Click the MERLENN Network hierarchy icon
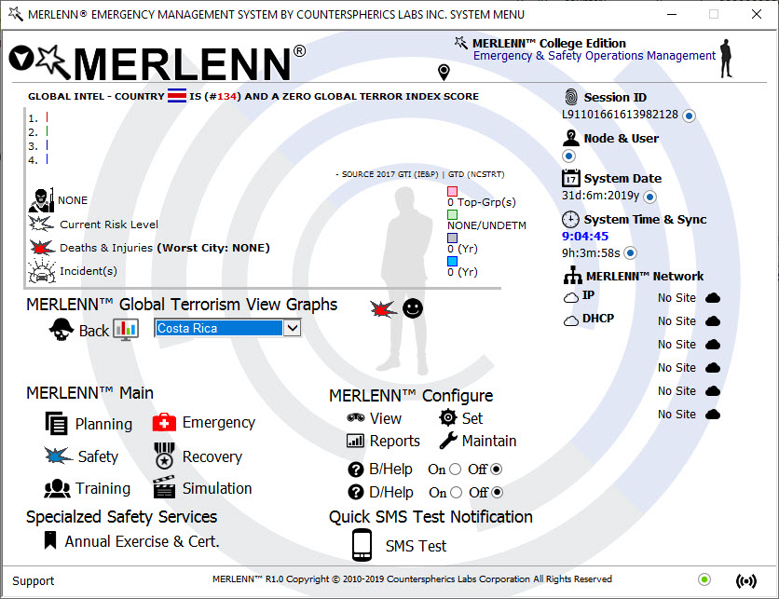The width and height of the screenshot is (779, 599). coord(573,275)
